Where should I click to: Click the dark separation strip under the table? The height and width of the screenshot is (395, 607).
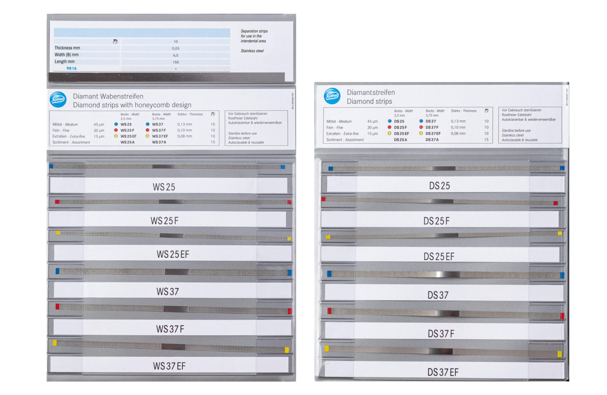click(167, 77)
